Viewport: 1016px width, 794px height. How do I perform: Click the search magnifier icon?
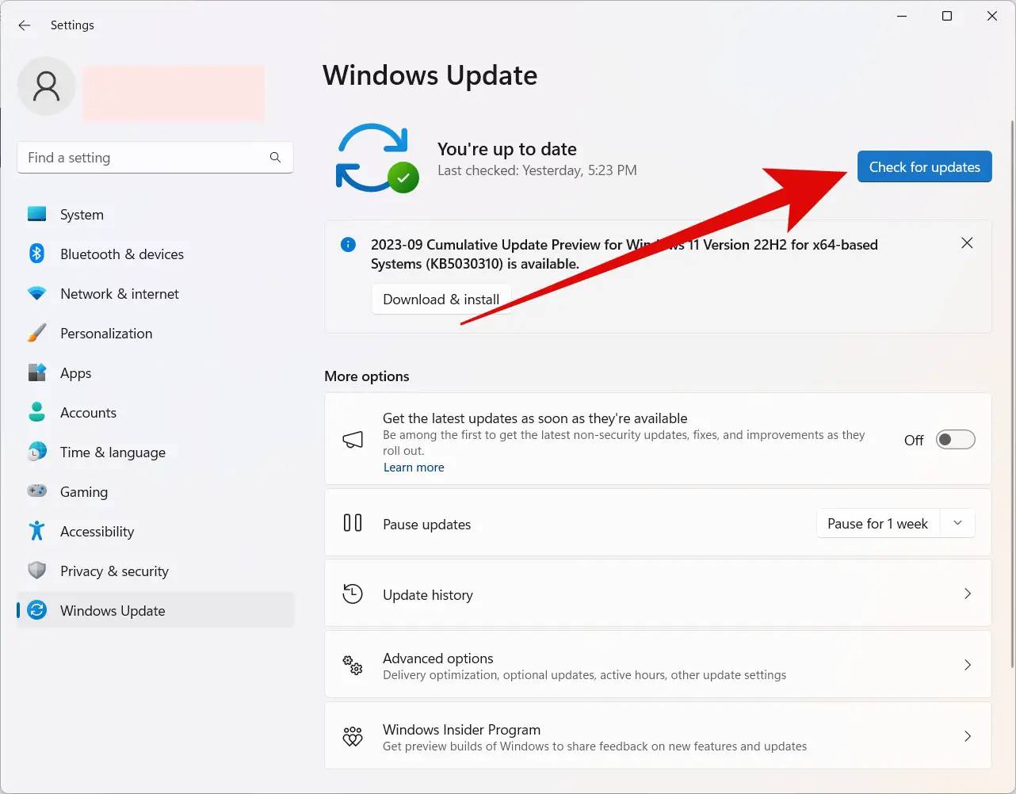[275, 158]
